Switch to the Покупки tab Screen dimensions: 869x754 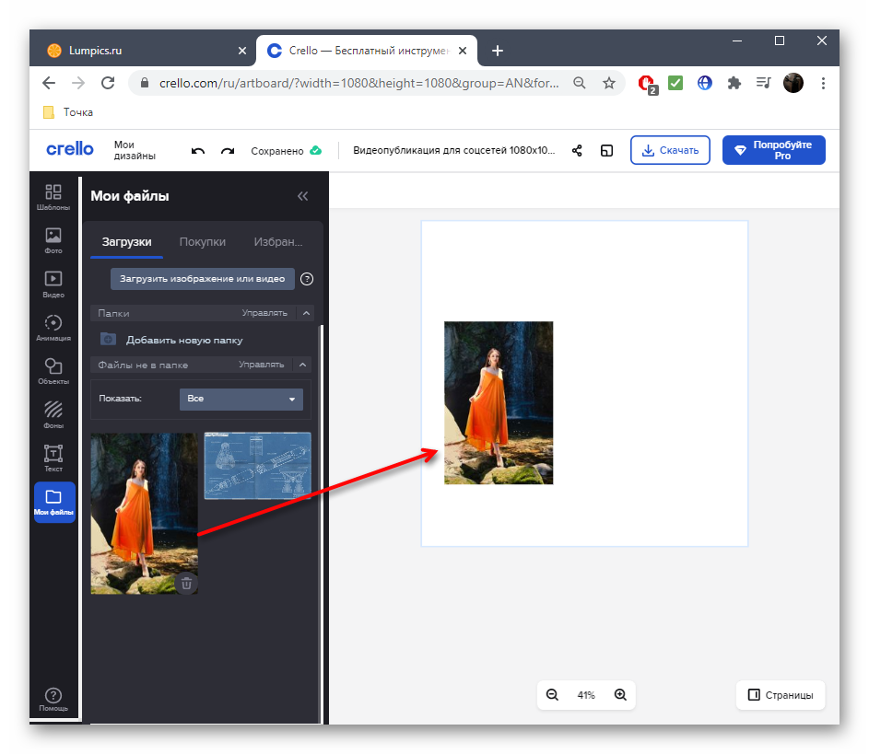coord(203,242)
